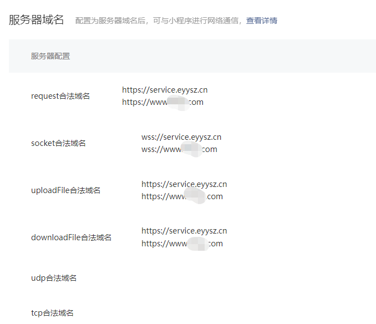This screenshot has height=324, width=376.
Task: Click the 服务器配置 column header
Action: tap(50, 56)
